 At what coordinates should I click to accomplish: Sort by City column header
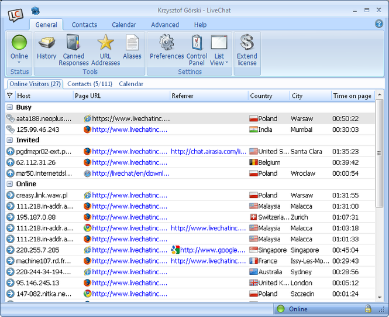(311, 96)
